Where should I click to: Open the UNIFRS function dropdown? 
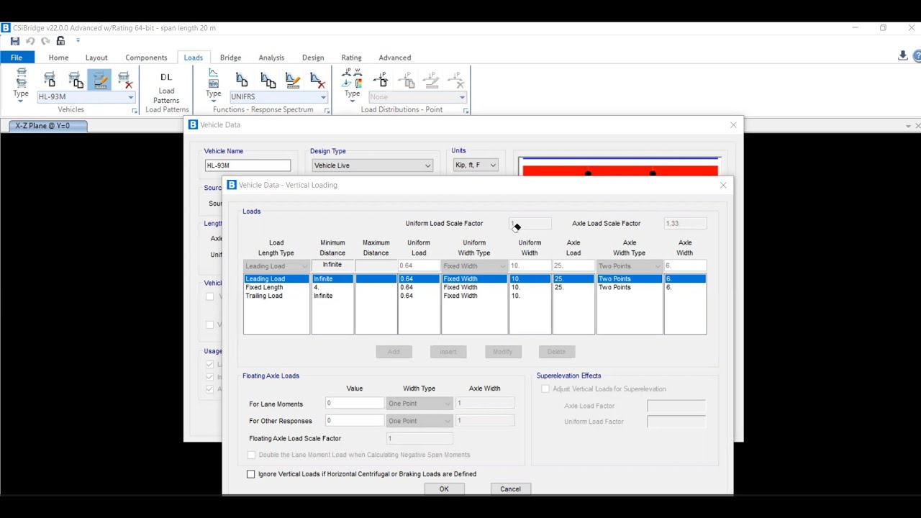(x=323, y=97)
